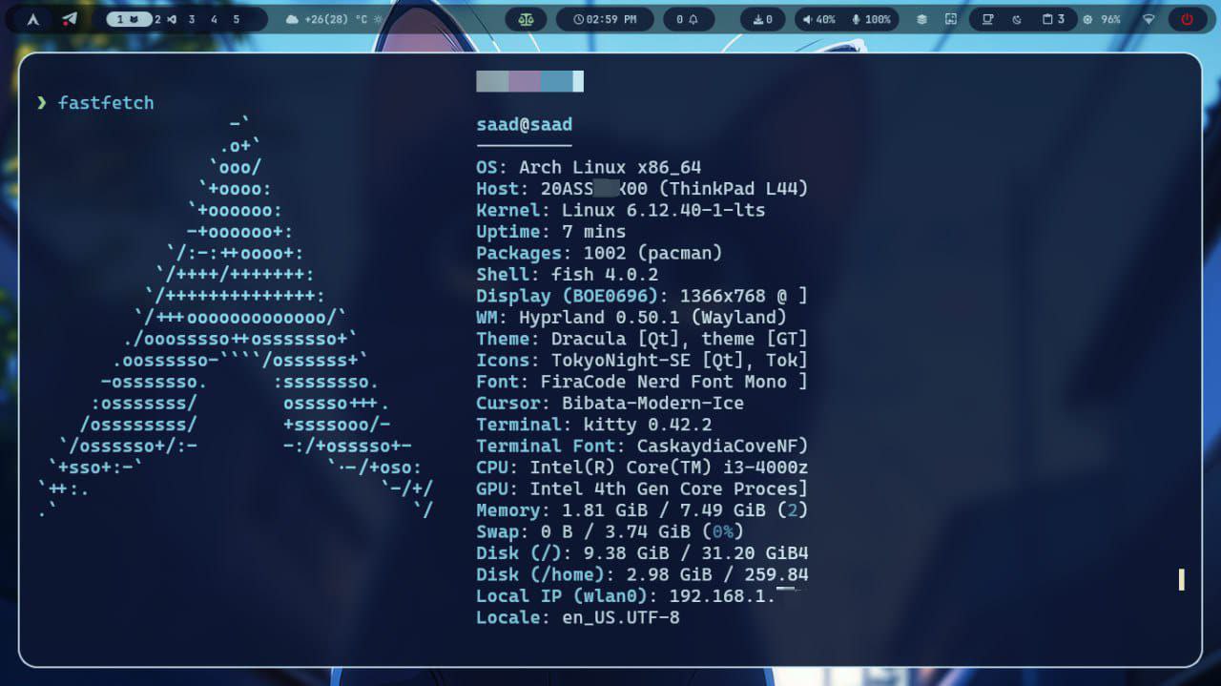The image size is (1221, 686).
Task: Click the 'Terminal Font: CaskaydiaCoveNF' line
Action: 642,446
